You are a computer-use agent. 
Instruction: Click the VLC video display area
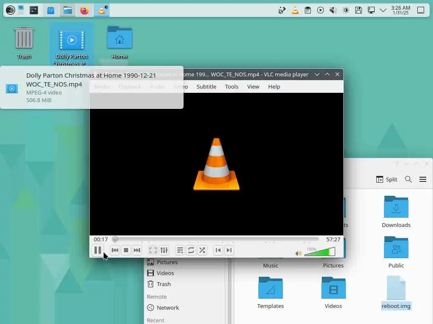coord(216,164)
